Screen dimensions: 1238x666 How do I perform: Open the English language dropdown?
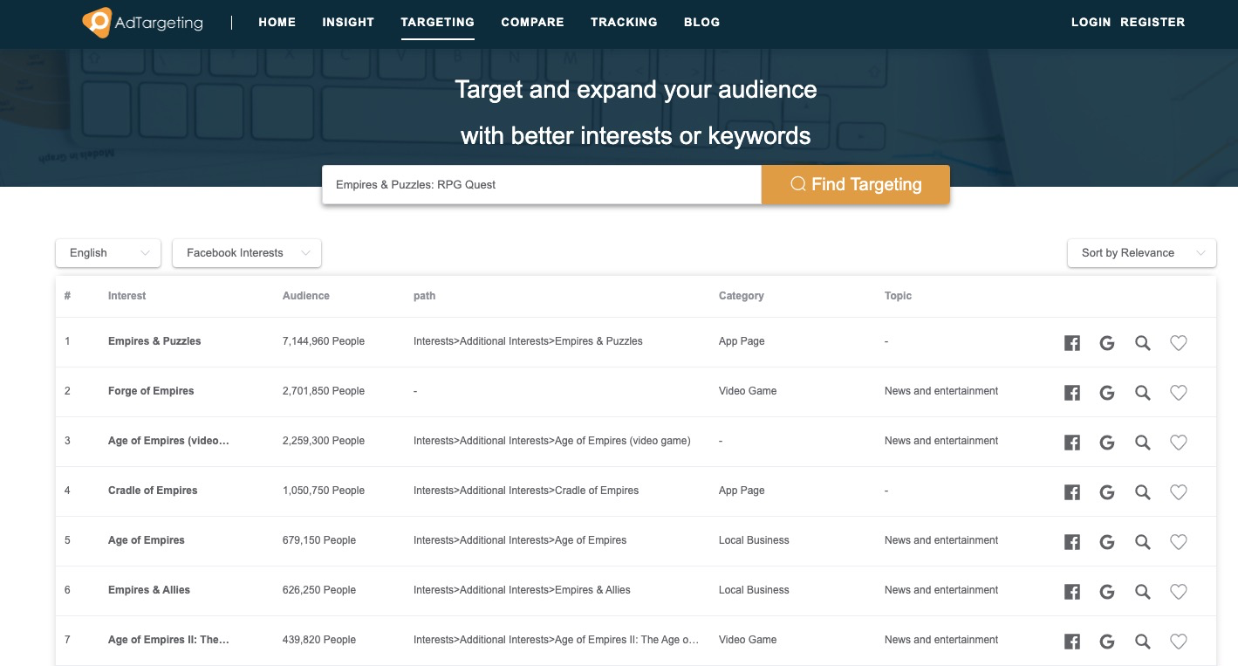[107, 253]
